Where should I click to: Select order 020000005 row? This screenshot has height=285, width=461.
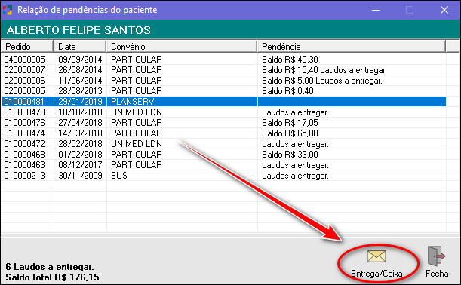223,91
